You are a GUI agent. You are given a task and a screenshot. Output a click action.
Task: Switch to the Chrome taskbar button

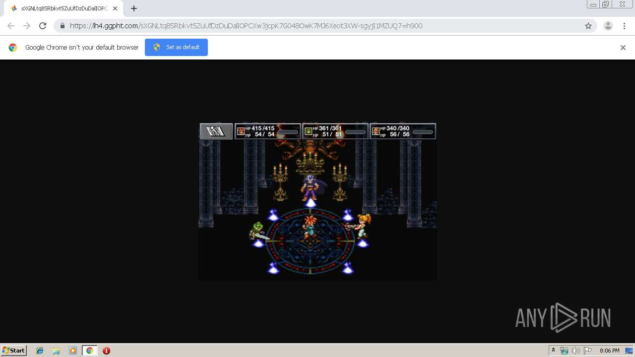pyautogui.click(x=89, y=351)
